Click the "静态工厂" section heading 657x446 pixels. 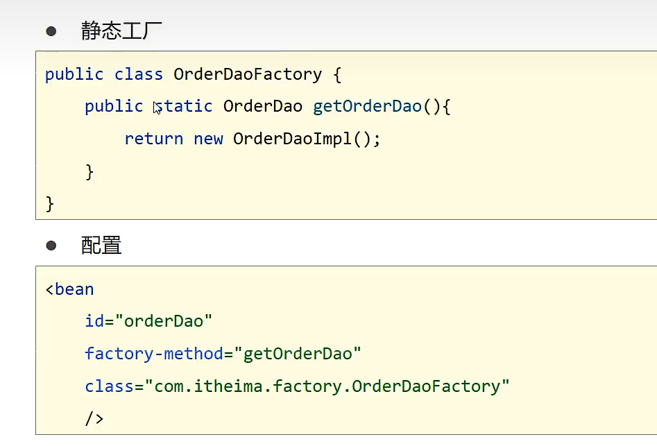click(x=122, y=31)
